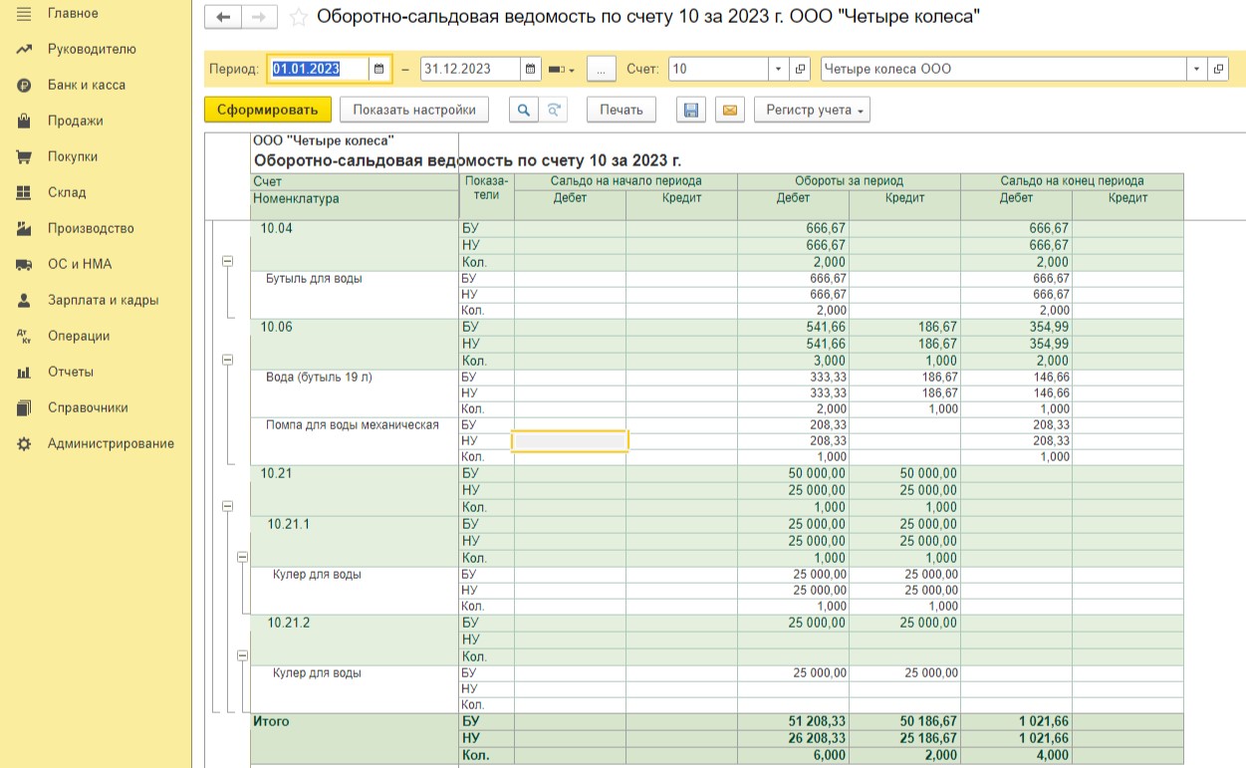Viewport: 1246px width, 768px height.
Task: Open the calendar for start date 01.01.2023
Action: [x=379, y=69]
